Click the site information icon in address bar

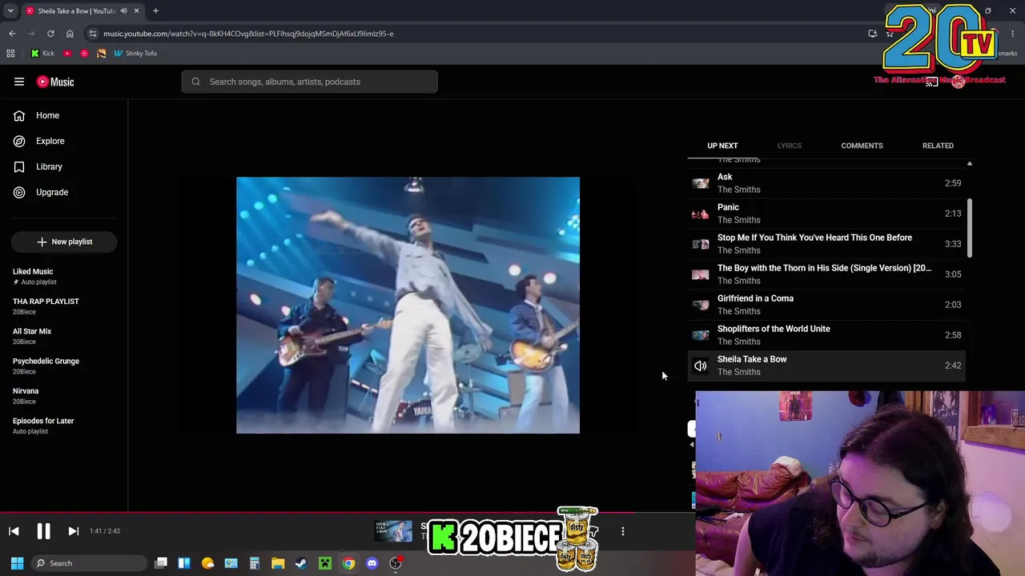click(x=93, y=34)
